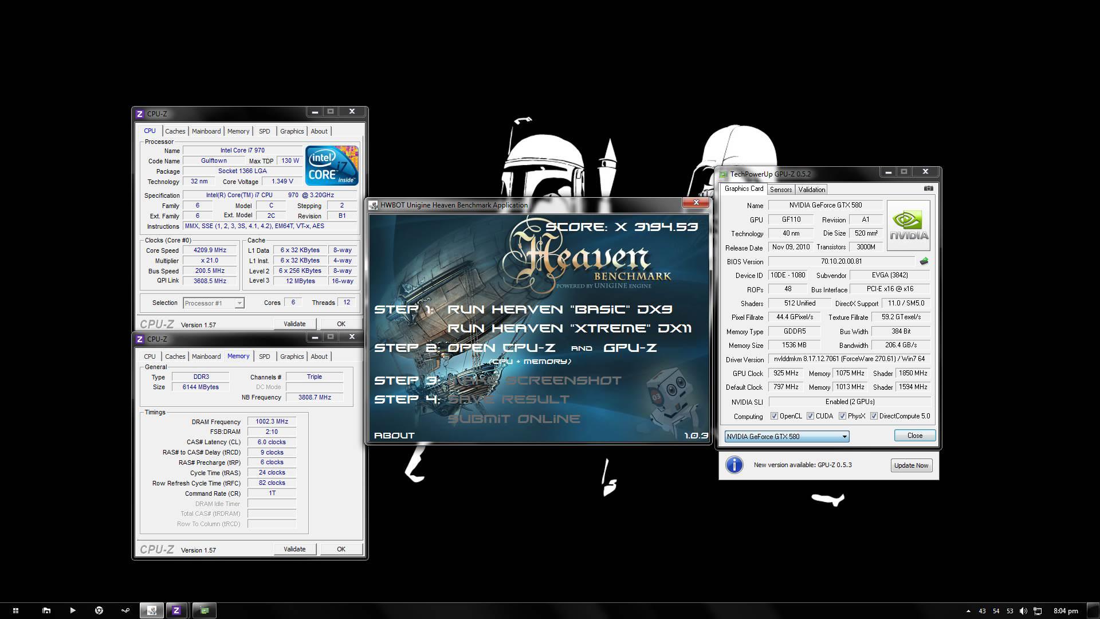Click the Intel Core i7 logo
Screen dimensions: 1100x619
point(332,166)
